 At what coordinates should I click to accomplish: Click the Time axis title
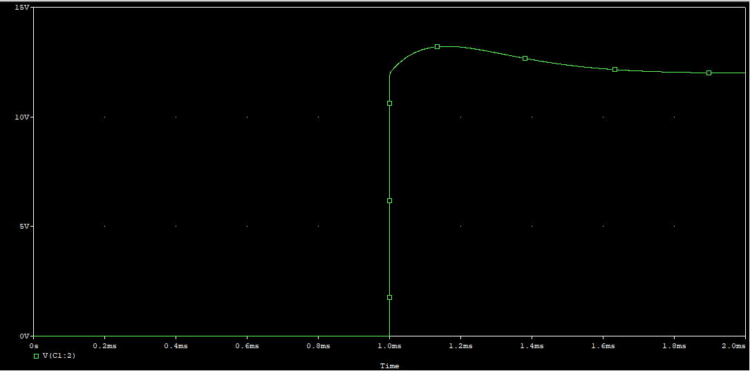click(390, 366)
